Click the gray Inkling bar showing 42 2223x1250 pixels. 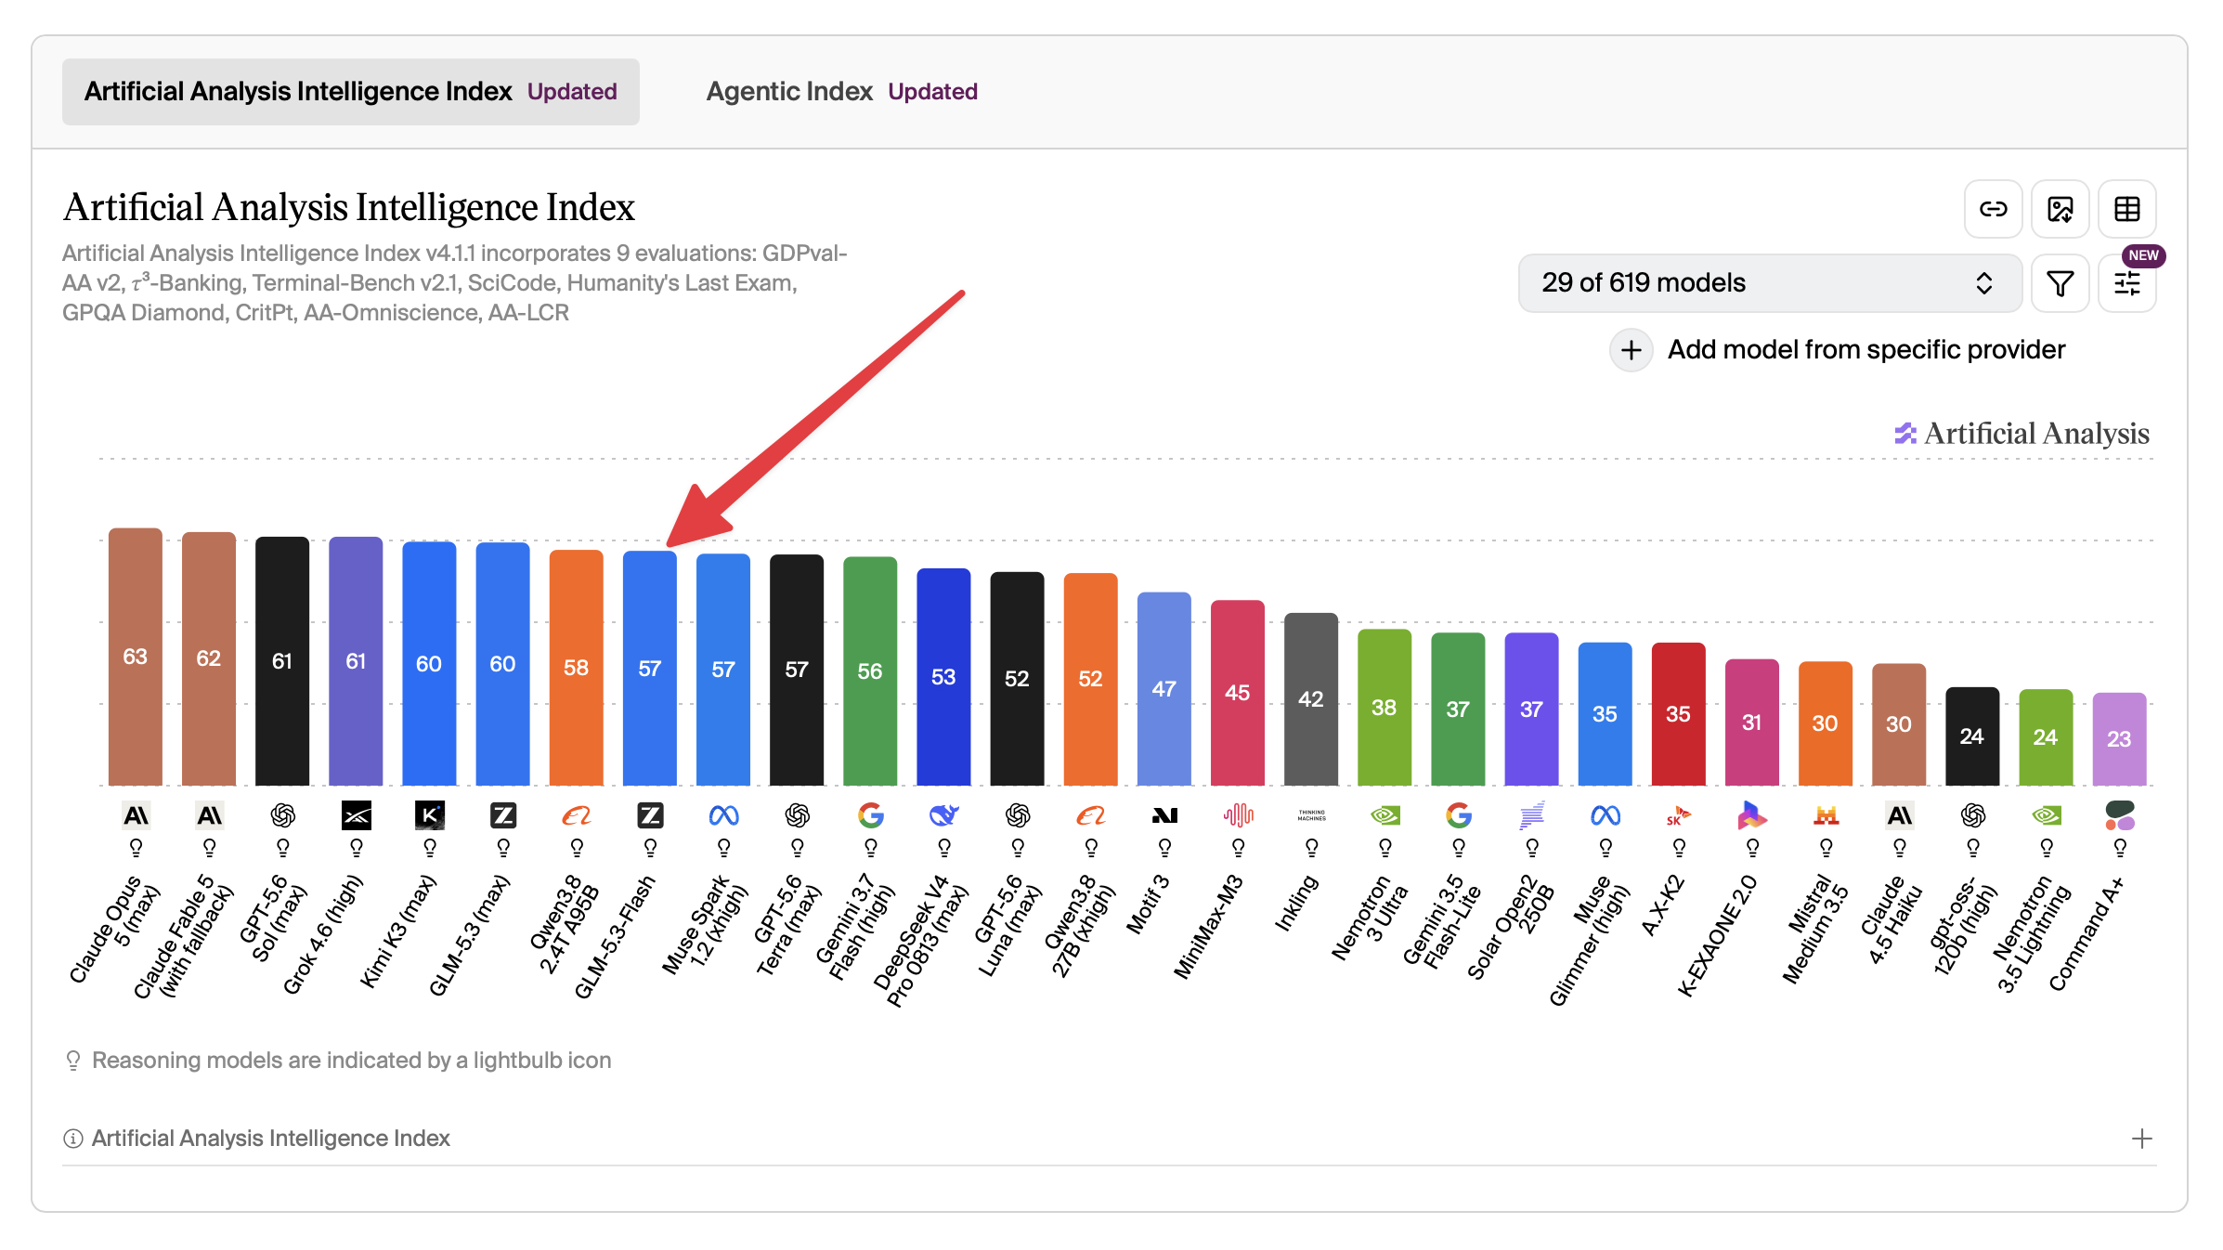coord(1311,699)
